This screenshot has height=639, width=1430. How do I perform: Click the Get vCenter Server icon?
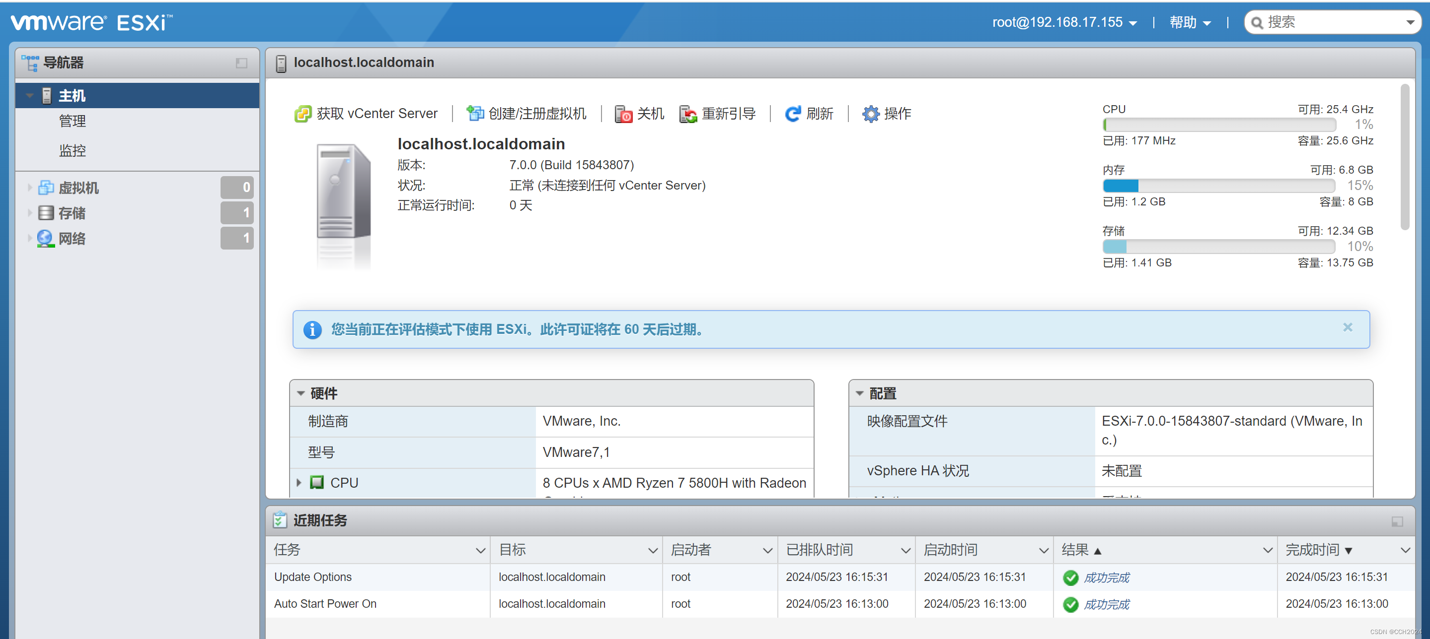(x=303, y=114)
